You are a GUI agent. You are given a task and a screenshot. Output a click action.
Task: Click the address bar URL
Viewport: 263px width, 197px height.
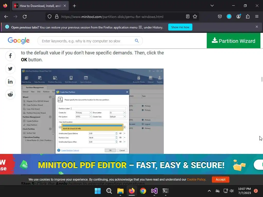112,17
